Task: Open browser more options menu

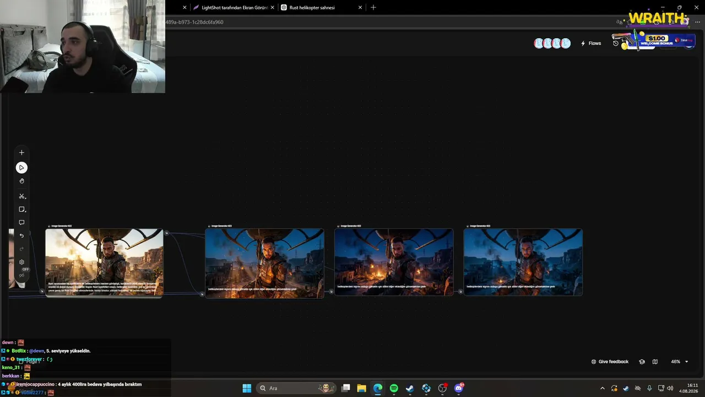Action: pos(697,22)
